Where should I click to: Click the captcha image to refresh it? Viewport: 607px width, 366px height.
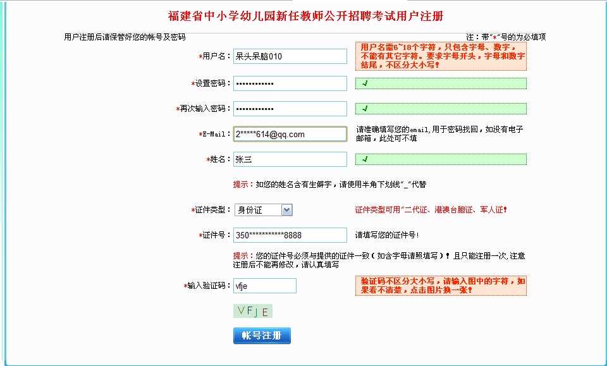click(252, 311)
